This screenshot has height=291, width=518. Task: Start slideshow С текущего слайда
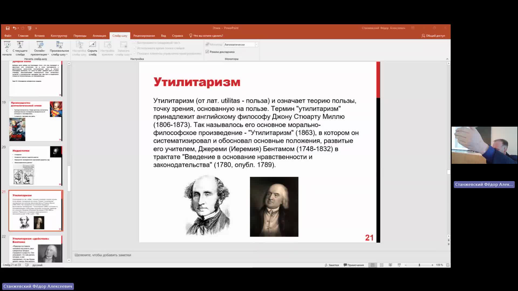[x=20, y=48]
